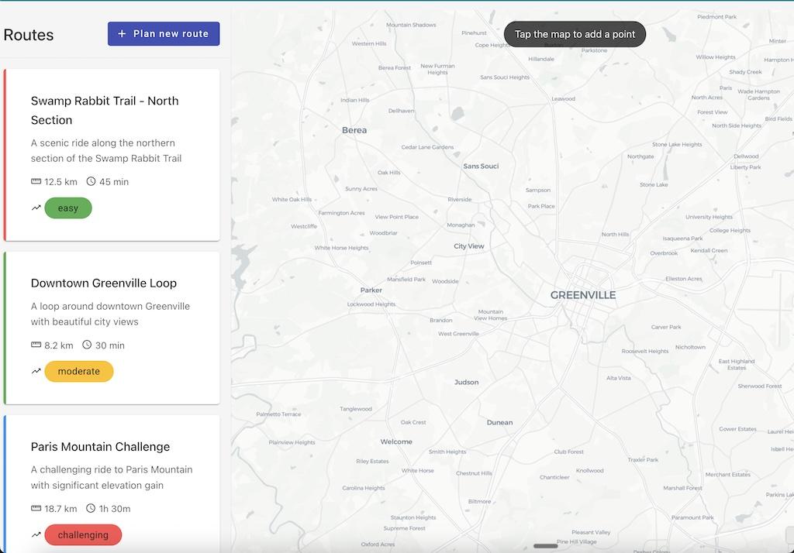The image size is (794, 553).
Task: Click the trend icon beside the moderate badge
Action: pyautogui.click(x=36, y=371)
